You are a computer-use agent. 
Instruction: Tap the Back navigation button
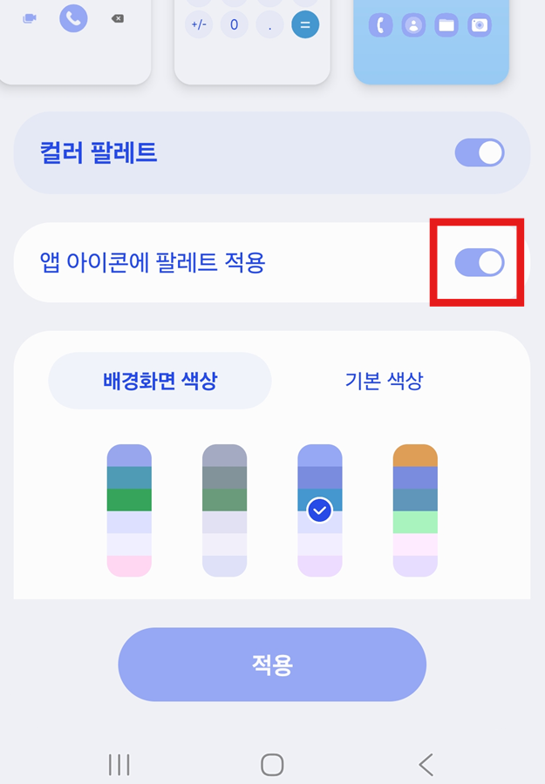click(426, 764)
